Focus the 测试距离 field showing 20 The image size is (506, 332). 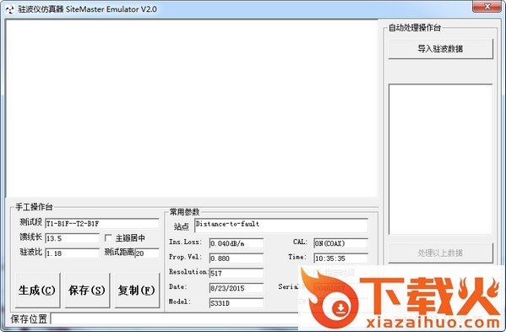(x=147, y=253)
